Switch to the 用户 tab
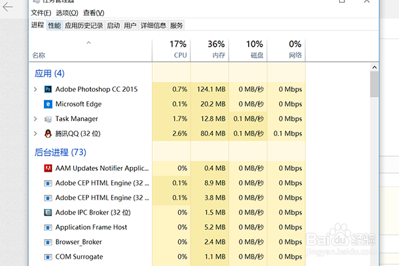This screenshot has height=266, width=399. pyautogui.click(x=130, y=25)
